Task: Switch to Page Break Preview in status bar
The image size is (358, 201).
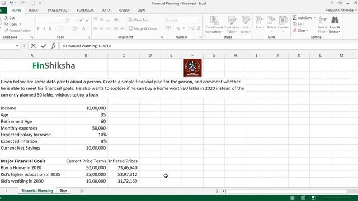Action: [x=314, y=198]
